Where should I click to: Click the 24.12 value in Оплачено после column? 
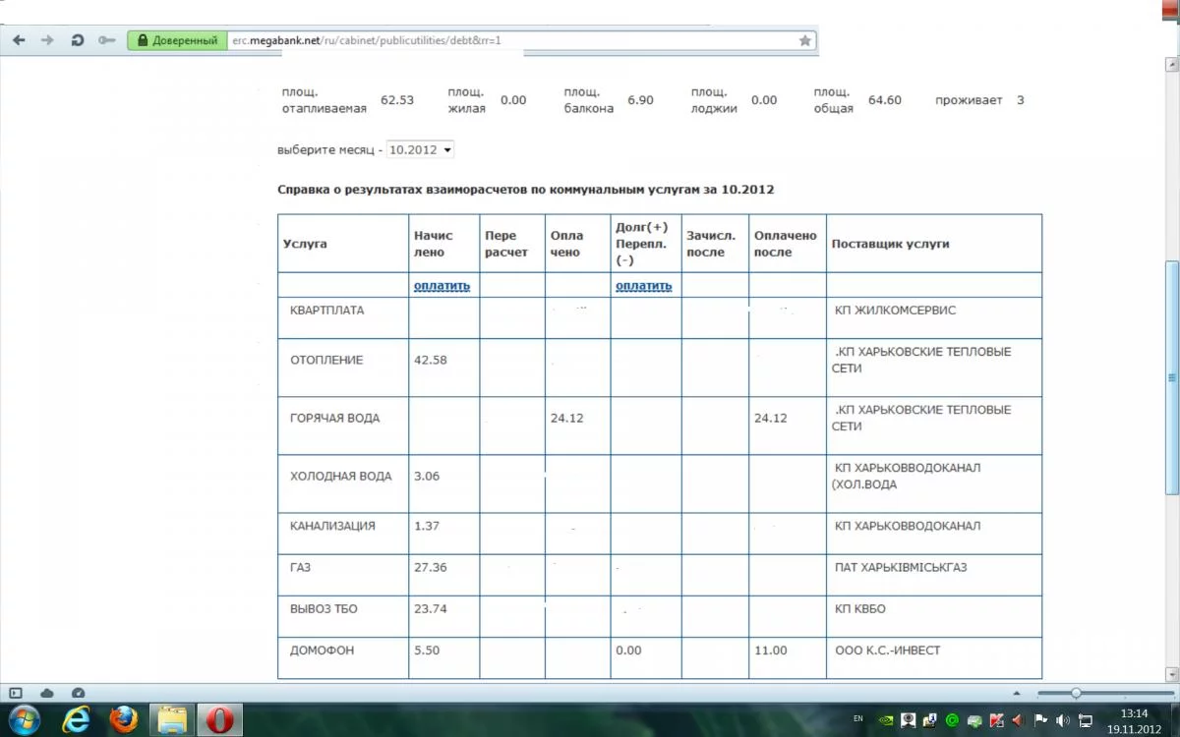click(x=771, y=418)
